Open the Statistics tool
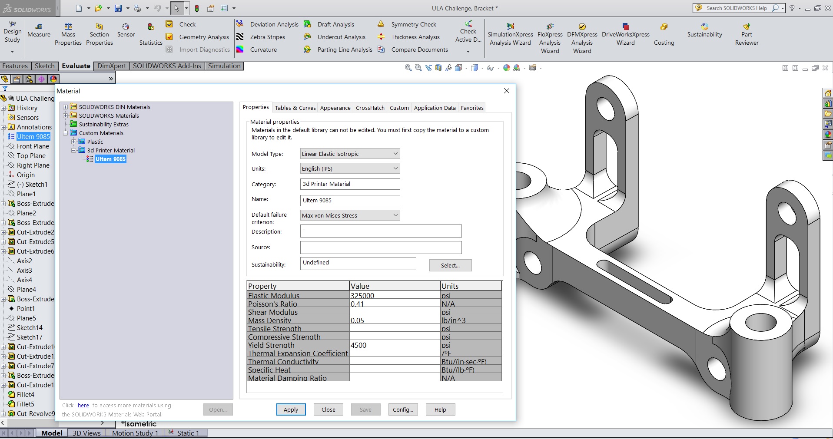 151,34
